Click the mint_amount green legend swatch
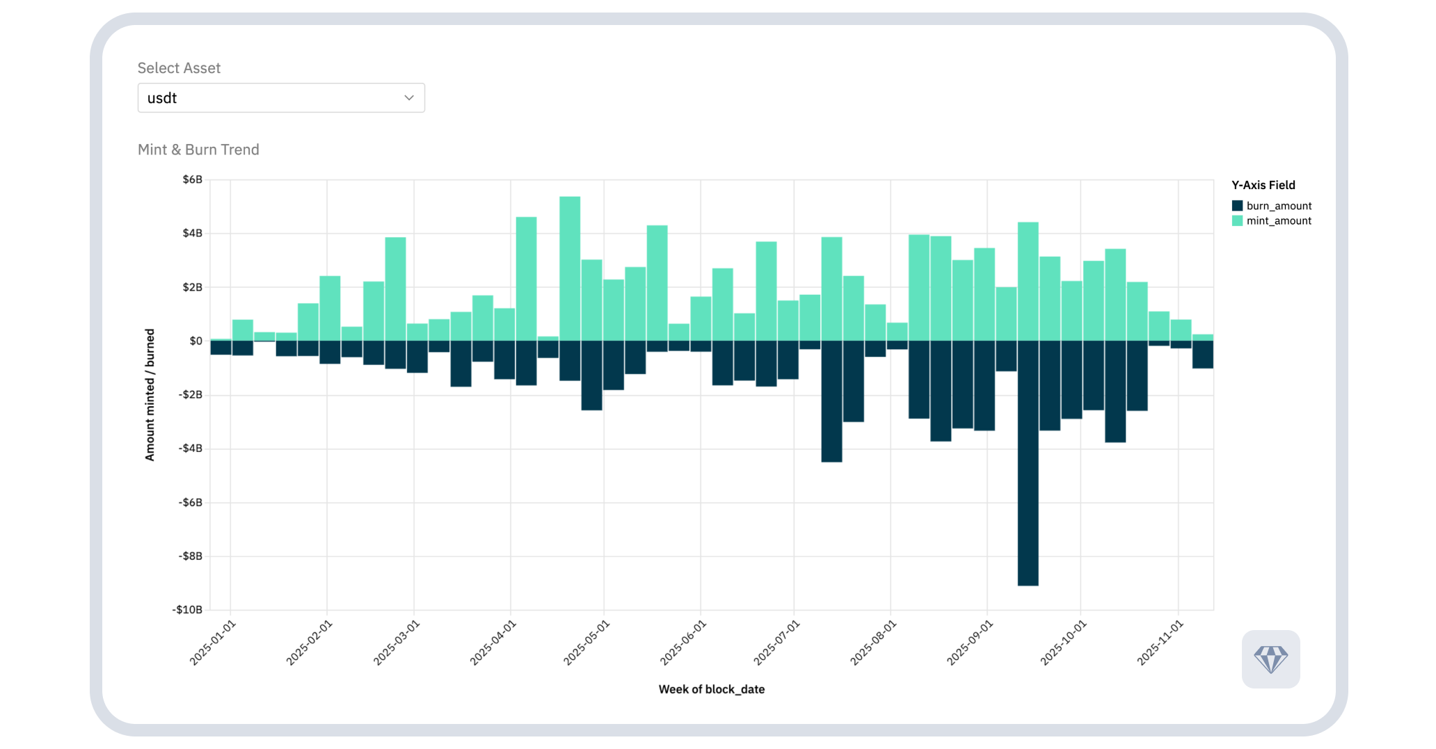Image resolution: width=1436 pixels, height=749 pixels. point(1237,221)
